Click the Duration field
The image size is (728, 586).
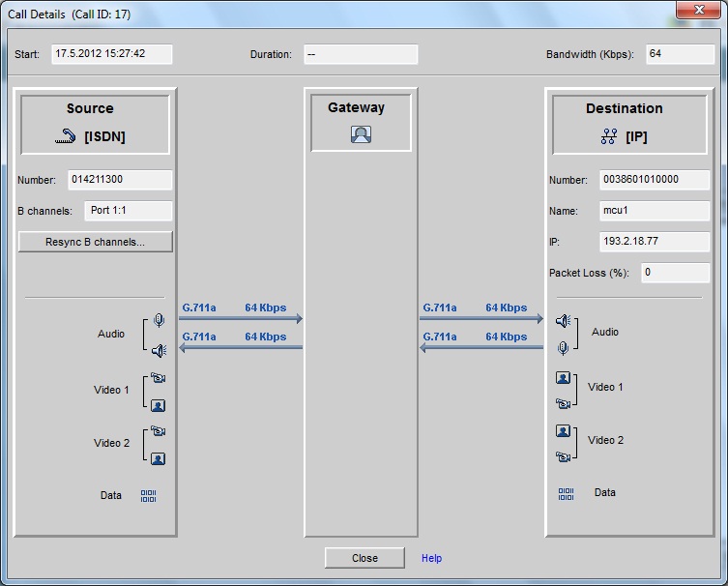pos(361,54)
